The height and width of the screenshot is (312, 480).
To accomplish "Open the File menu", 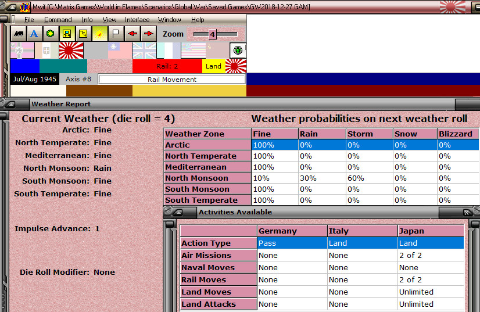I will 29,20.
